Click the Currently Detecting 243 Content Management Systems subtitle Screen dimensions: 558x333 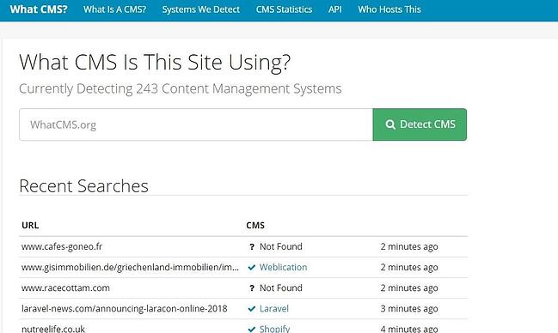point(180,89)
